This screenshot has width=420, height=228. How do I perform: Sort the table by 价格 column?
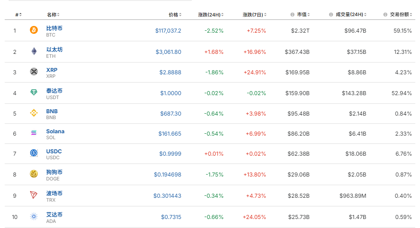(175, 15)
